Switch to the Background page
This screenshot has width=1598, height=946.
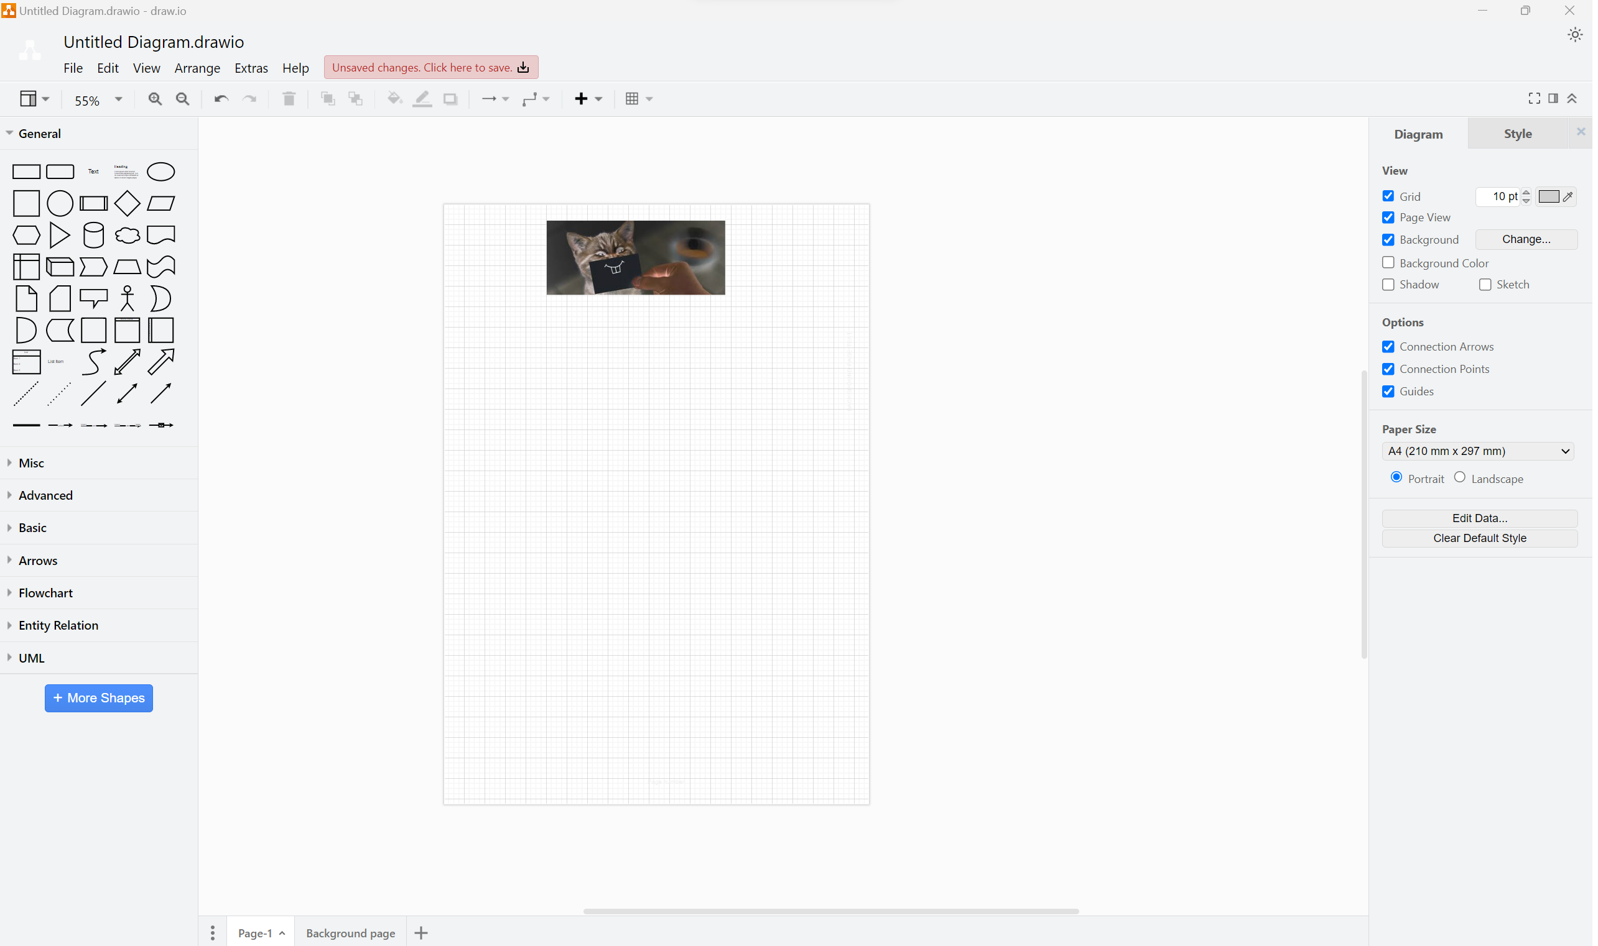pyautogui.click(x=350, y=932)
